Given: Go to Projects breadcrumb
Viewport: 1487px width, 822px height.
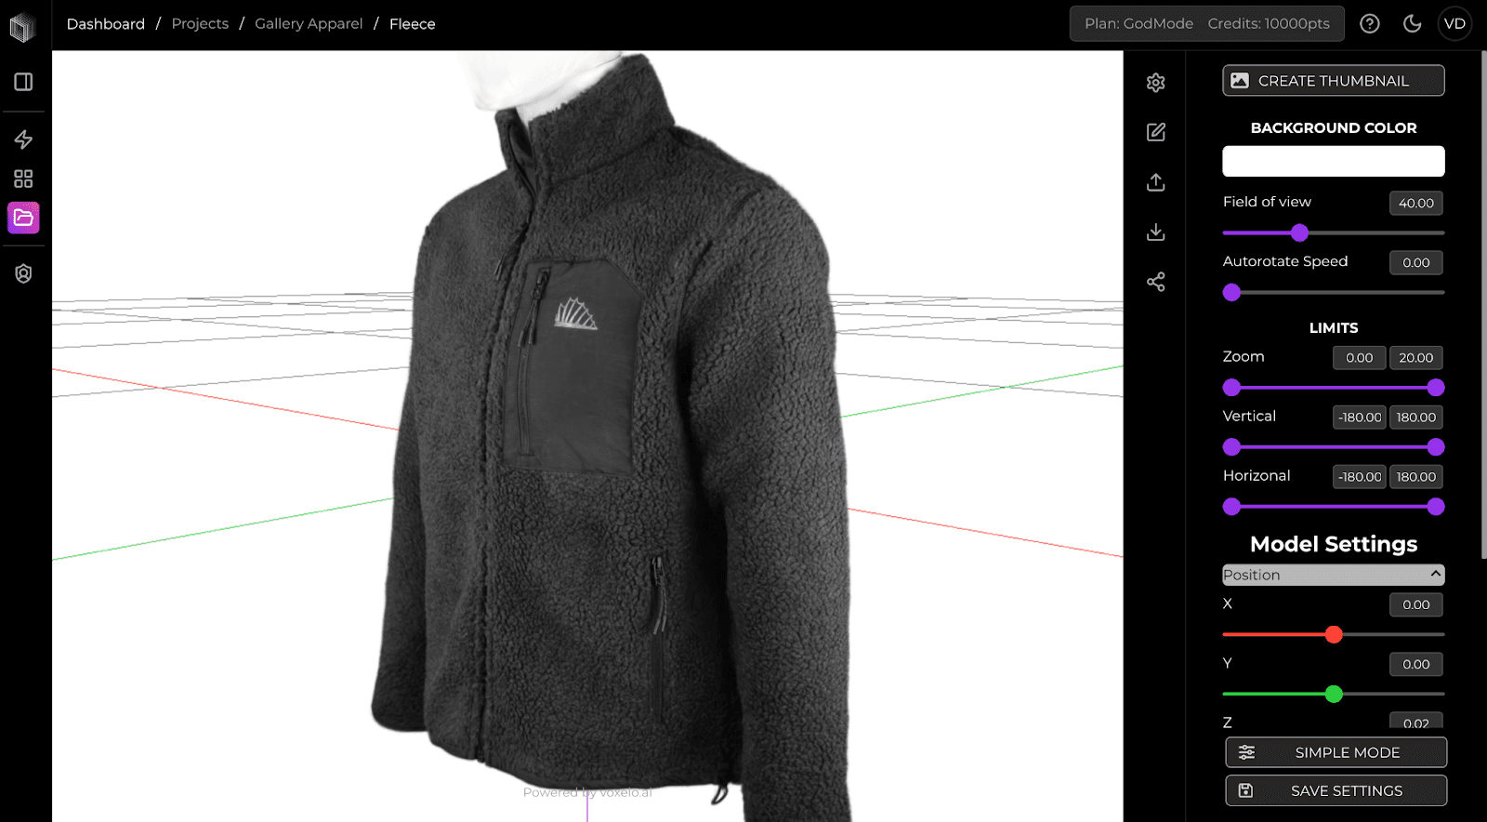Looking at the screenshot, I should tap(200, 23).
